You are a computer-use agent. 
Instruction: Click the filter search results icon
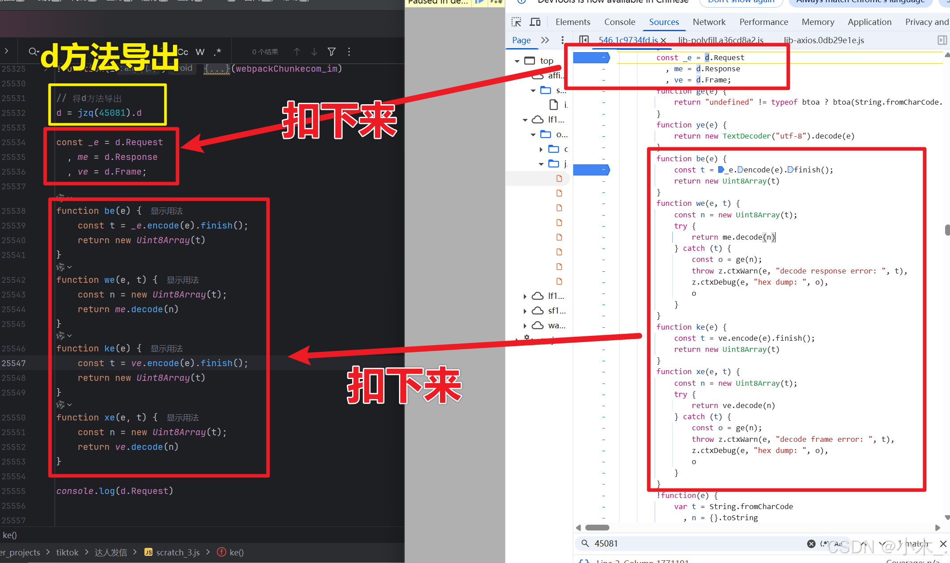pos(332,52)
